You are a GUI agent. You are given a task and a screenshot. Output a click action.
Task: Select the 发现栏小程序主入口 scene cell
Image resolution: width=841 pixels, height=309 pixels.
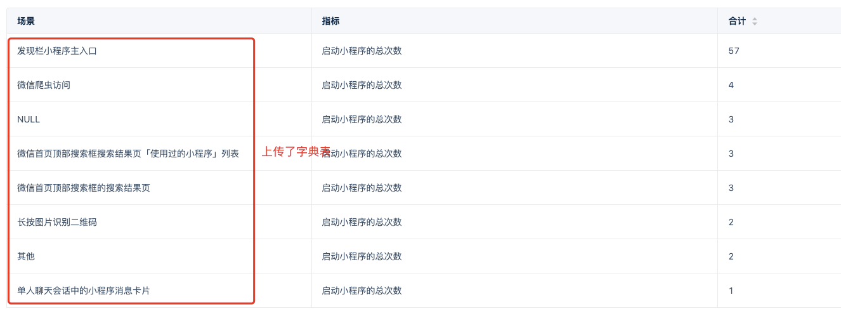tap(57, 51)
